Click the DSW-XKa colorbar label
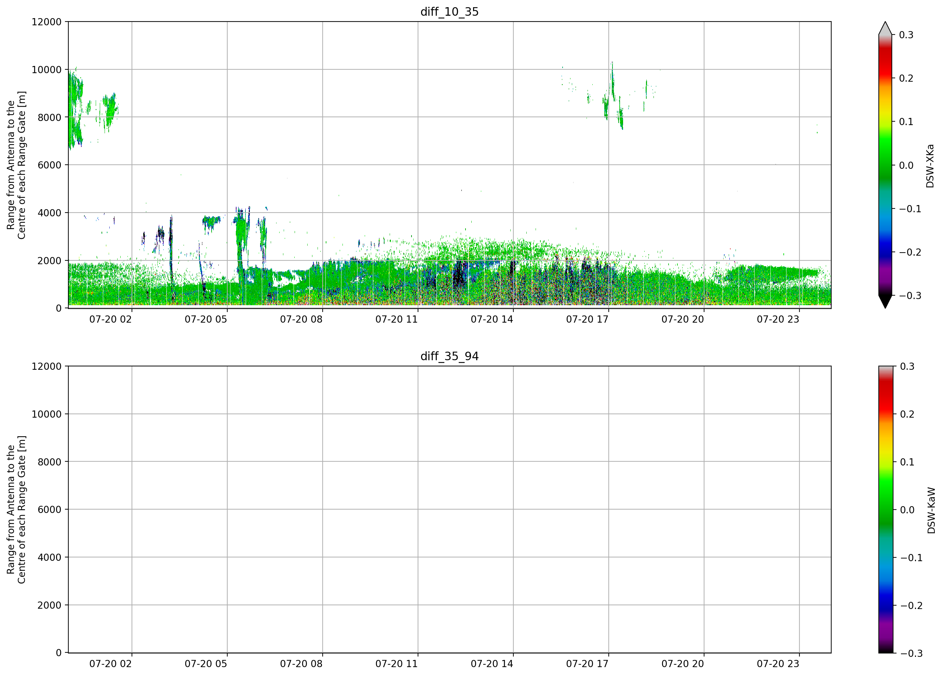Image resolution: width=943 pixels, height=676 pixels. 930,166
